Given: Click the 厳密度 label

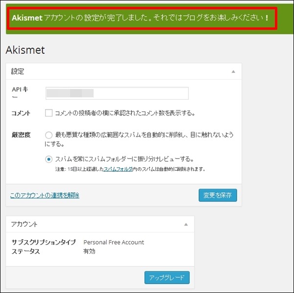Looking at the screenshot, I should [21, 135].
